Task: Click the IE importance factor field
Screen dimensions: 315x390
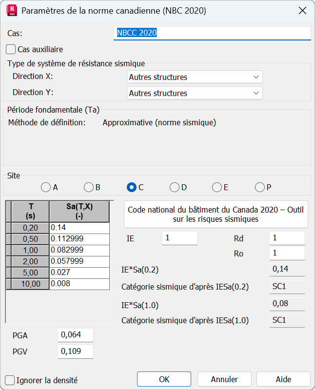Action: click(x=180, y=238)
